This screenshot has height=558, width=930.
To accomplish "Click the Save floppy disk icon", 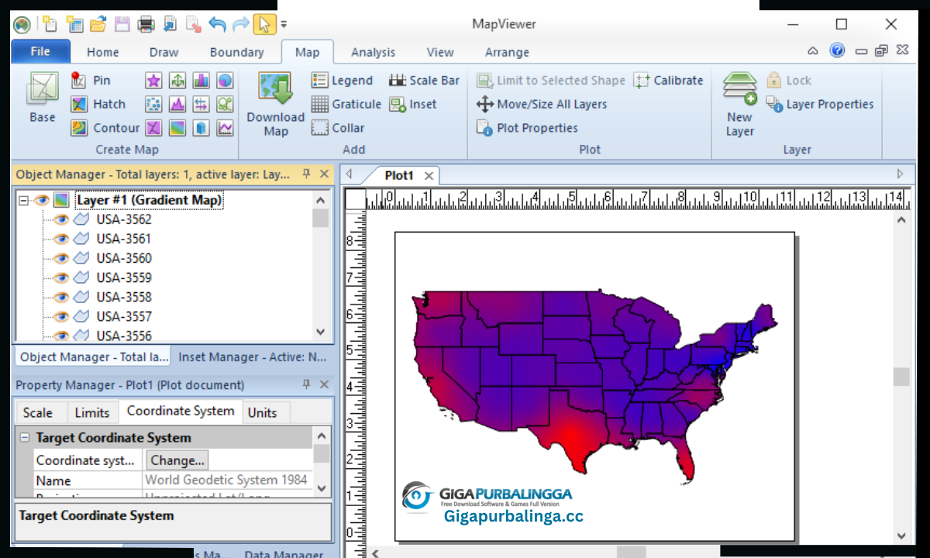I will click(122, 24).
